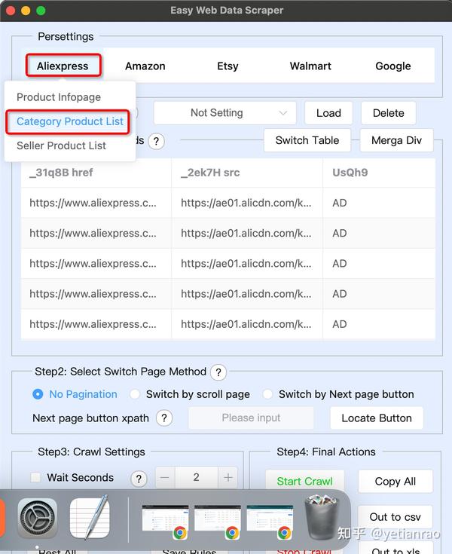
Task: Click the help icon left of Switch Table
Action: click(156, 142)
